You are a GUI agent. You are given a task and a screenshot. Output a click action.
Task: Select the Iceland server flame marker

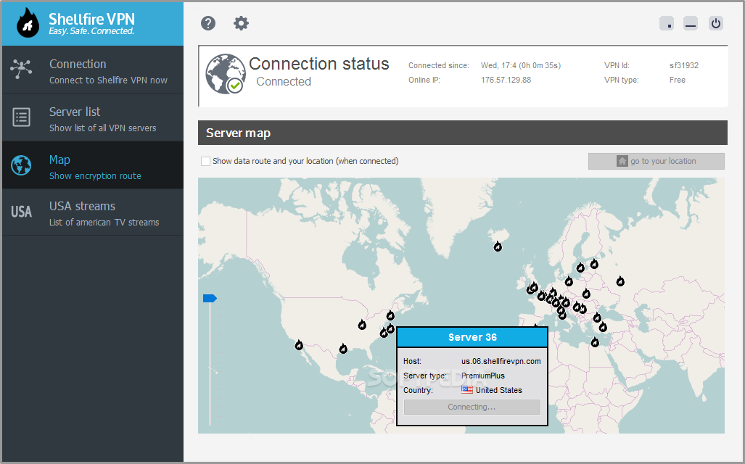coord(498,246)
